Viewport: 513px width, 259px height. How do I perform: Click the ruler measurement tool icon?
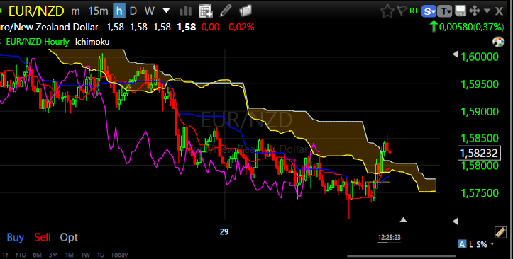click(500, 232)
